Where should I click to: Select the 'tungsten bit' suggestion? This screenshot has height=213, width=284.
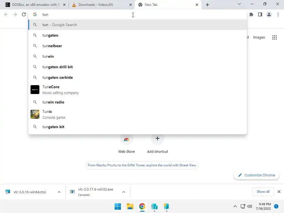138,127
